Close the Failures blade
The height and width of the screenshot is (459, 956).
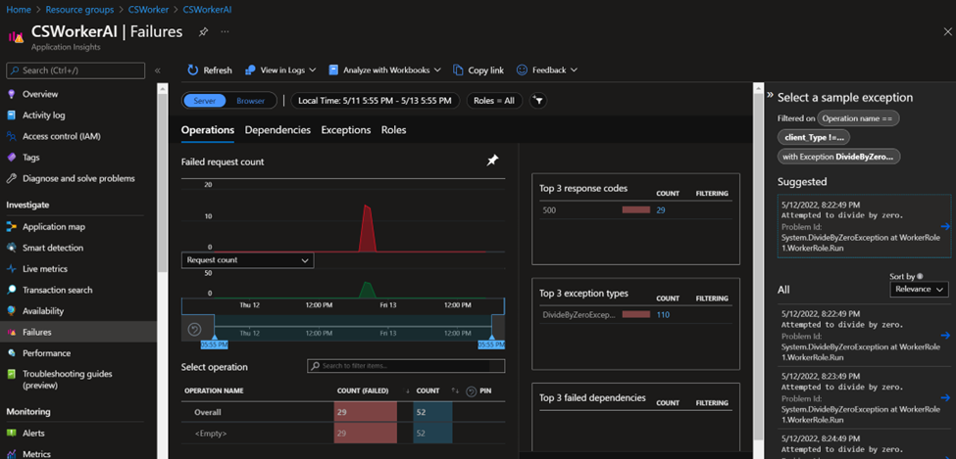point(947,31)
